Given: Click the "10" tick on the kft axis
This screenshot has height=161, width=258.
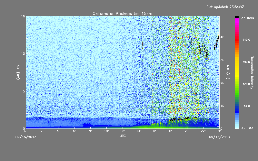Looking at the screenshot, I should [x=222, y=106].
